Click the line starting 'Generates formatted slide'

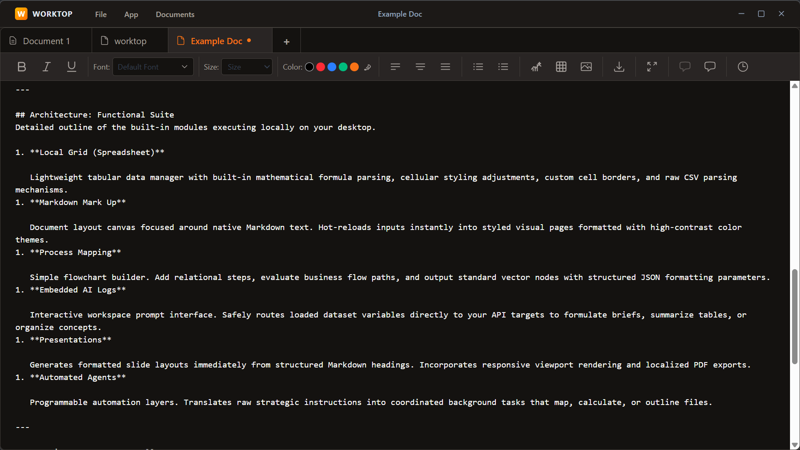tap(390, 365)
